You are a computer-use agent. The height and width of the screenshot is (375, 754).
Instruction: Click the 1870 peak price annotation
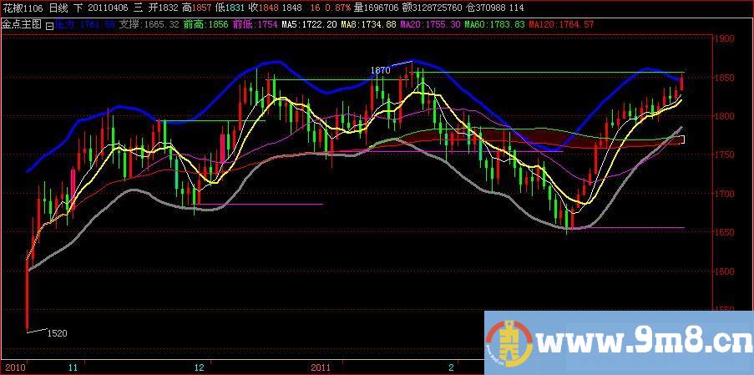(380, 71)
